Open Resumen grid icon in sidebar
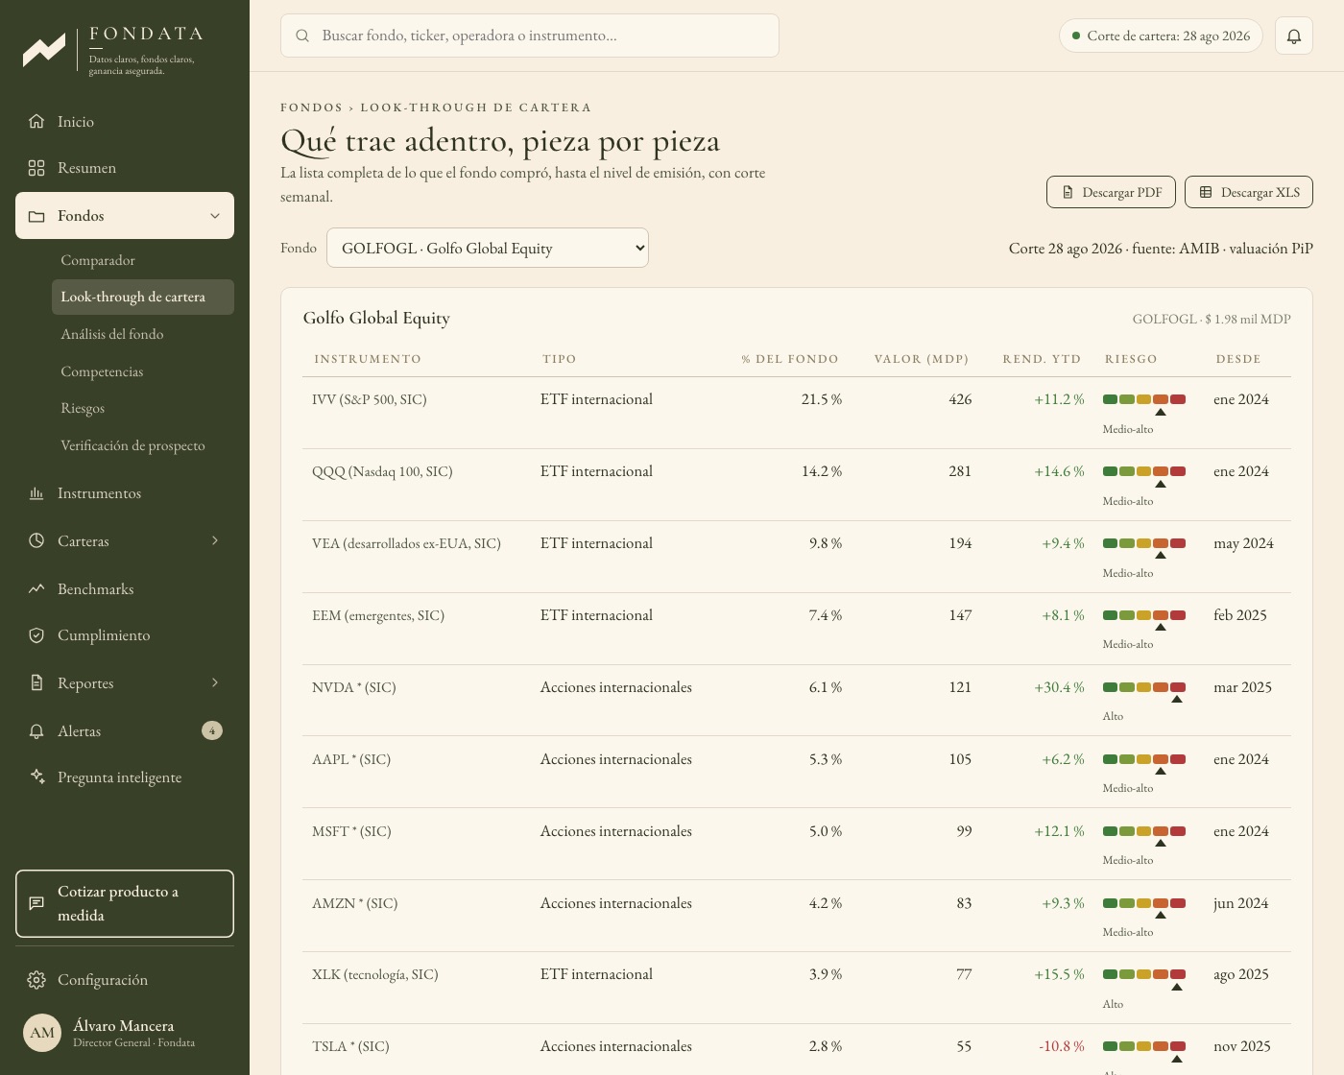The height and width of the screenshot is (1075, 1344). [36, 168]
